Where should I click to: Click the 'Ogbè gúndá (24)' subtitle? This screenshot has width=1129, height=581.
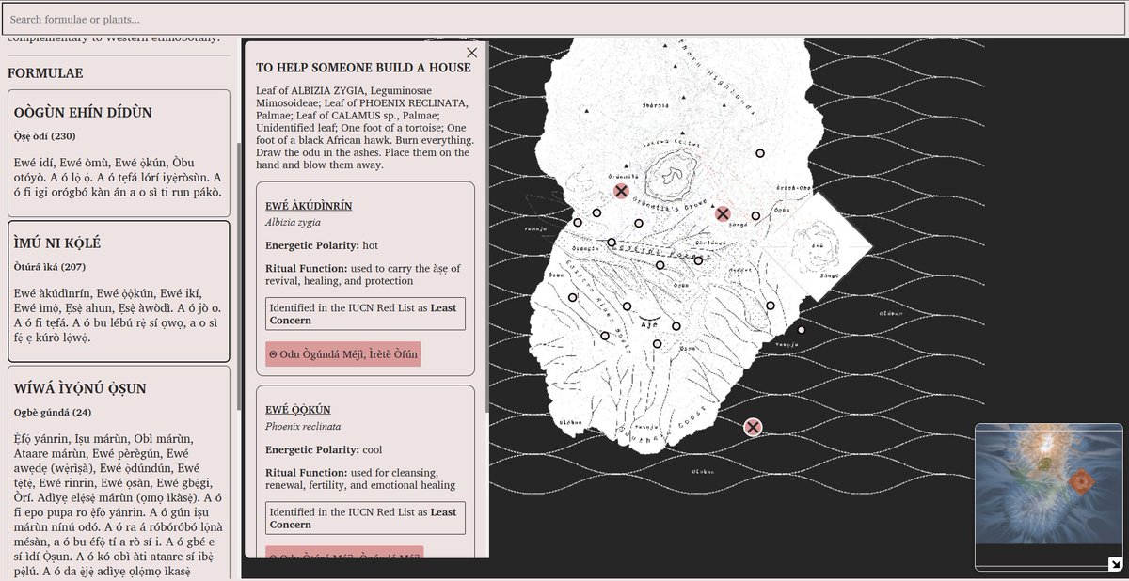[x=53, y=412]
